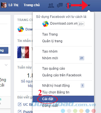Click the TRANG CỦ section heading
Image resolution: width=101 pixels, height=113 pixels.
(x=25, y=20)
